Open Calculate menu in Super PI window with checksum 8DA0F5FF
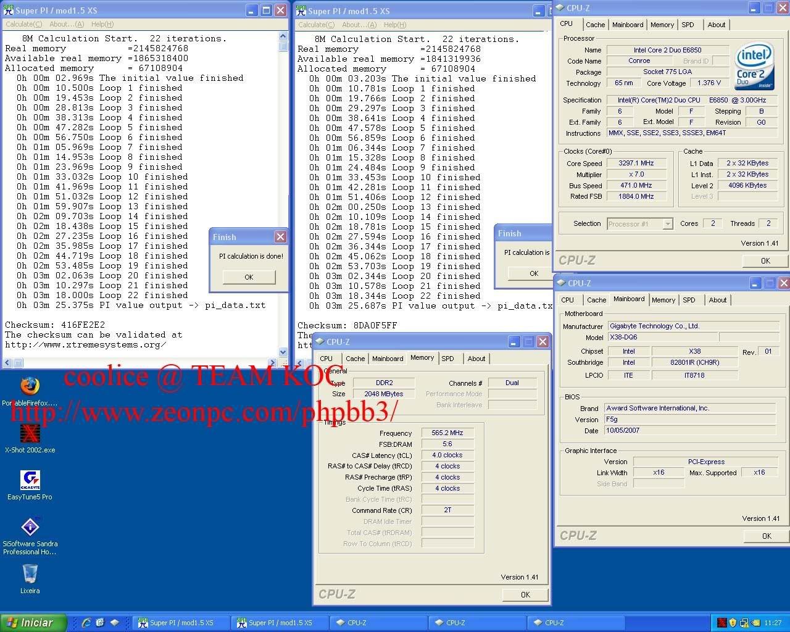This screenshot has width=790, height=632. click(x=316, y=25)
